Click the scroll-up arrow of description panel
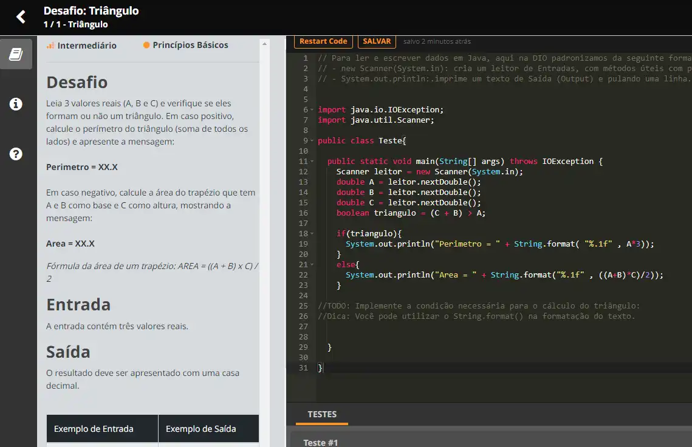Viewport: 692px width, 447px height. pyautogui.click(x=264, y=44)
